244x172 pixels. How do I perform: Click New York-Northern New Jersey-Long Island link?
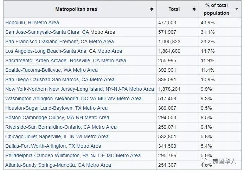79,89
